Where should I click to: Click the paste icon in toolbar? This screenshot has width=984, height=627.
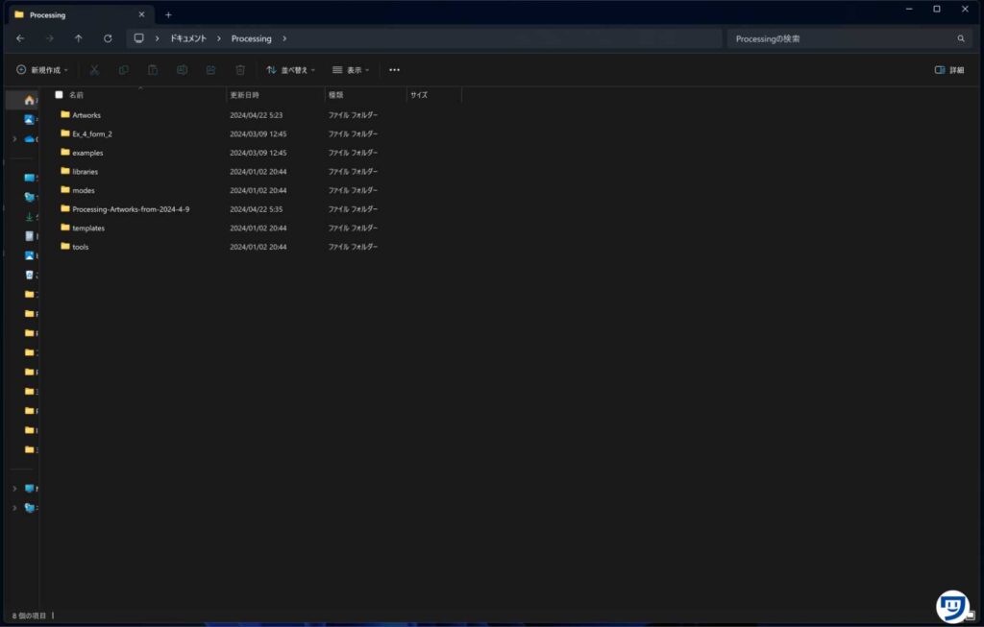[153, 69]
